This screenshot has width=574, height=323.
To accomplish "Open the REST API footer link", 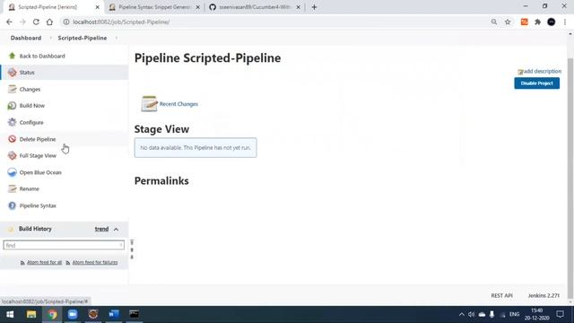I will 501,295.
